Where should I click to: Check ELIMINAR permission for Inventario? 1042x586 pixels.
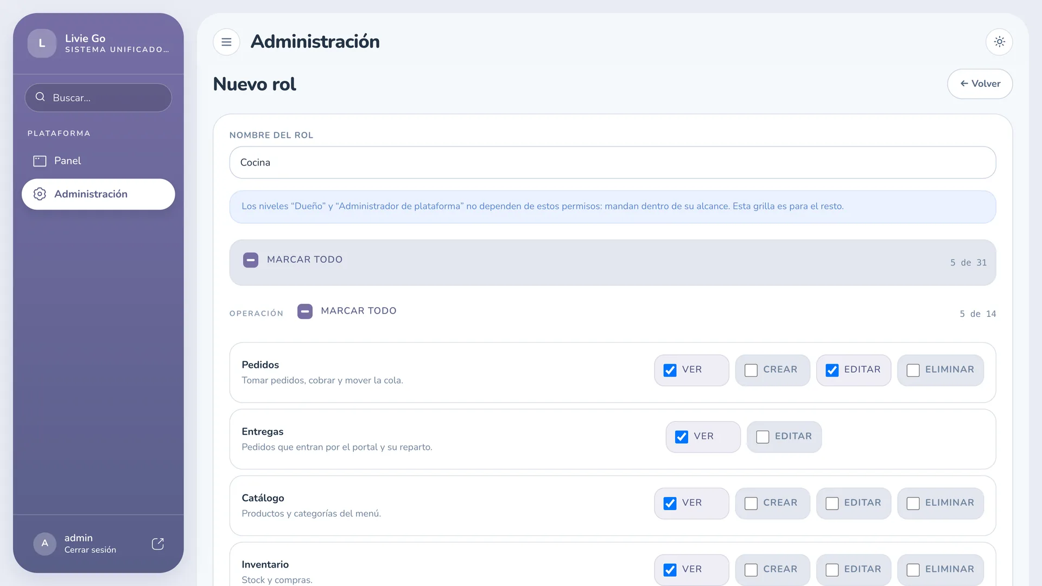click(913, 570)
